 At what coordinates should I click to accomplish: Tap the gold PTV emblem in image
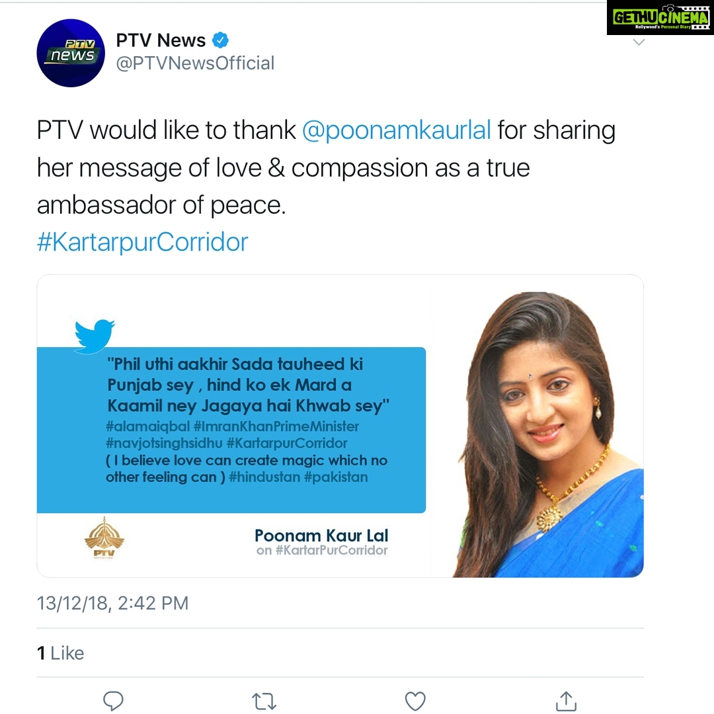tap(104, 538)
